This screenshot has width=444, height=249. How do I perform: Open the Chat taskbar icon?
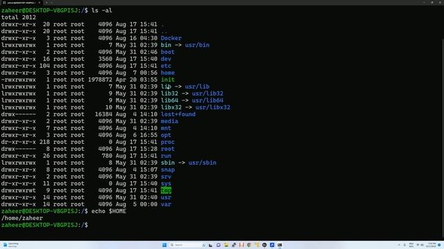[219, 245]
